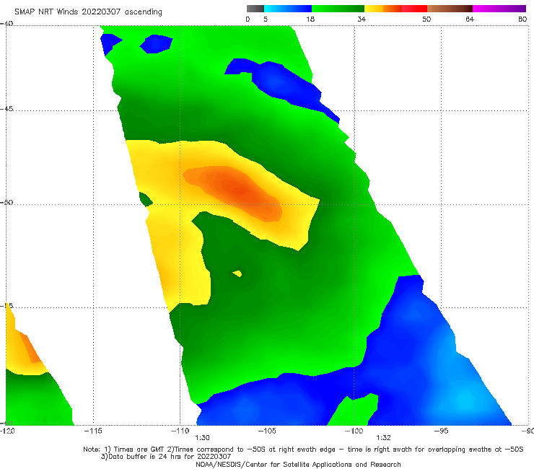
Task: Click longitude axis label '-115'
Action: click(x=93, y=431)
